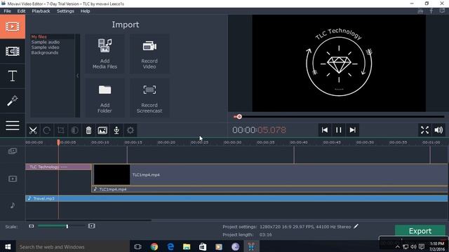Open the Playback menu

(x=41, y=11)
